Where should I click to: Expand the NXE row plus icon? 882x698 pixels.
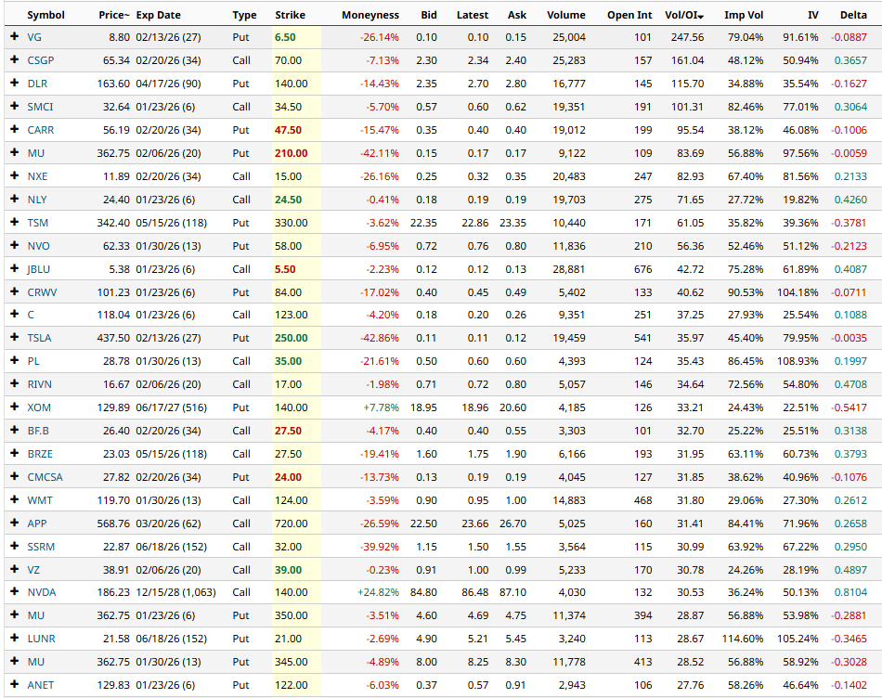click(x=15, y=175)
